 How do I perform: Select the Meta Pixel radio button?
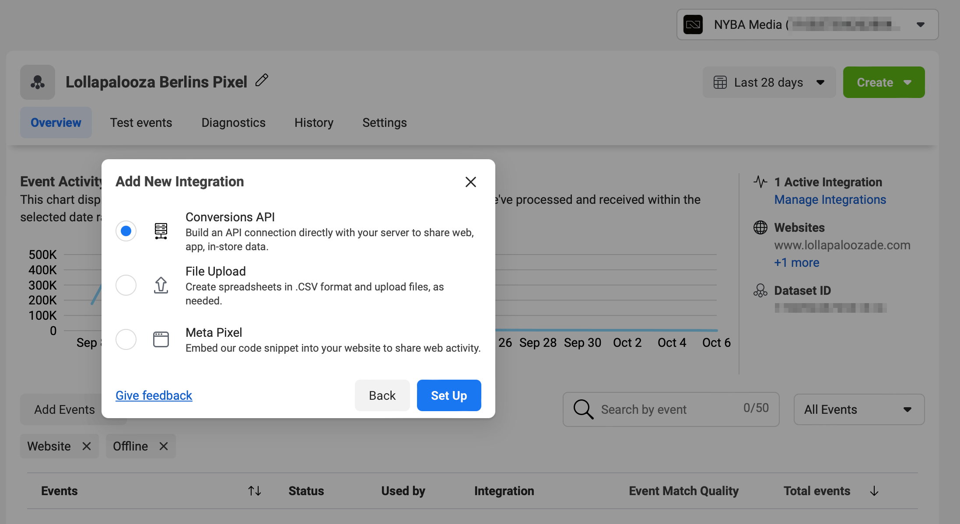pyautogui.click(x=126, y=339)
